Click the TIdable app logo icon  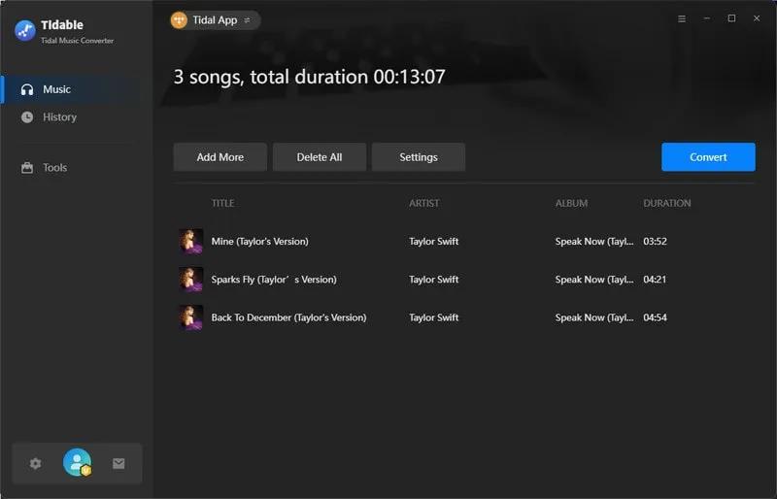[25, 31]
